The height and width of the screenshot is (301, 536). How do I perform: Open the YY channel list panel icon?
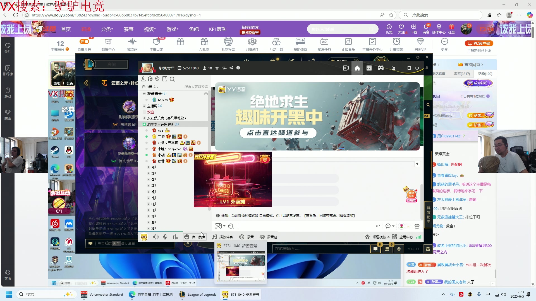point(369,68)
